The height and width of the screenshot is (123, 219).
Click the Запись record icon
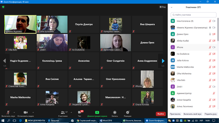point(115,112)
